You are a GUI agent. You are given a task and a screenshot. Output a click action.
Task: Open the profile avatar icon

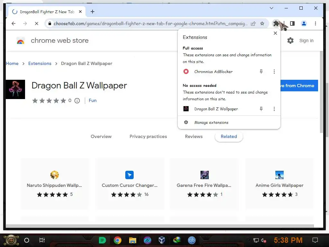[304, 23]
